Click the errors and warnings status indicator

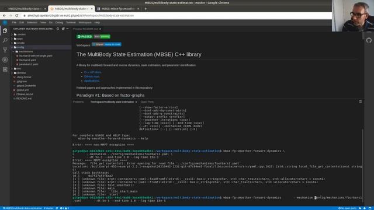pyautogui.click(x=64, y=208)
